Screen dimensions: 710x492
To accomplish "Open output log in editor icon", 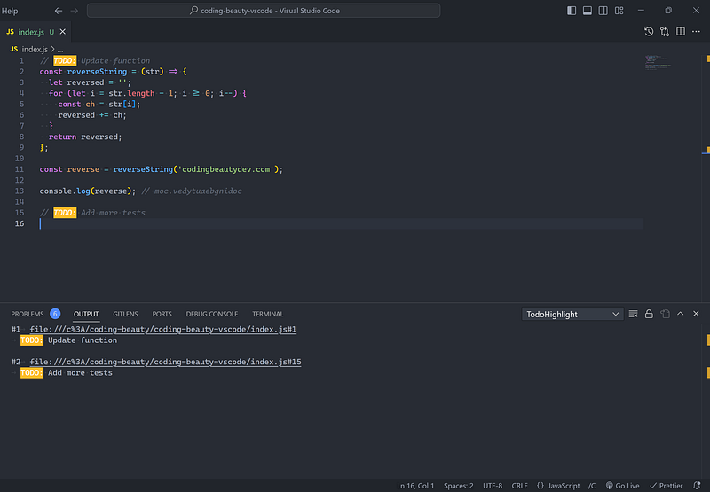I will coord(665,314).
